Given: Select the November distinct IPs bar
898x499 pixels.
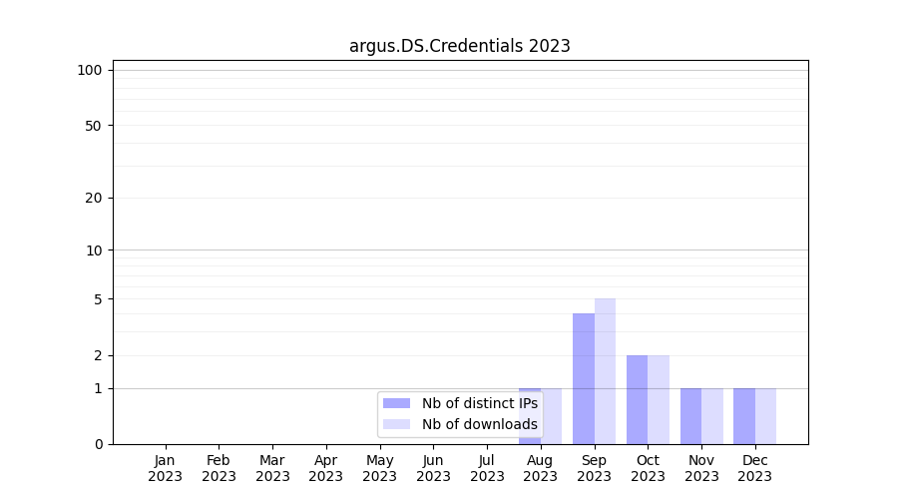Looking at the screenshot, I should coord(690,416).
